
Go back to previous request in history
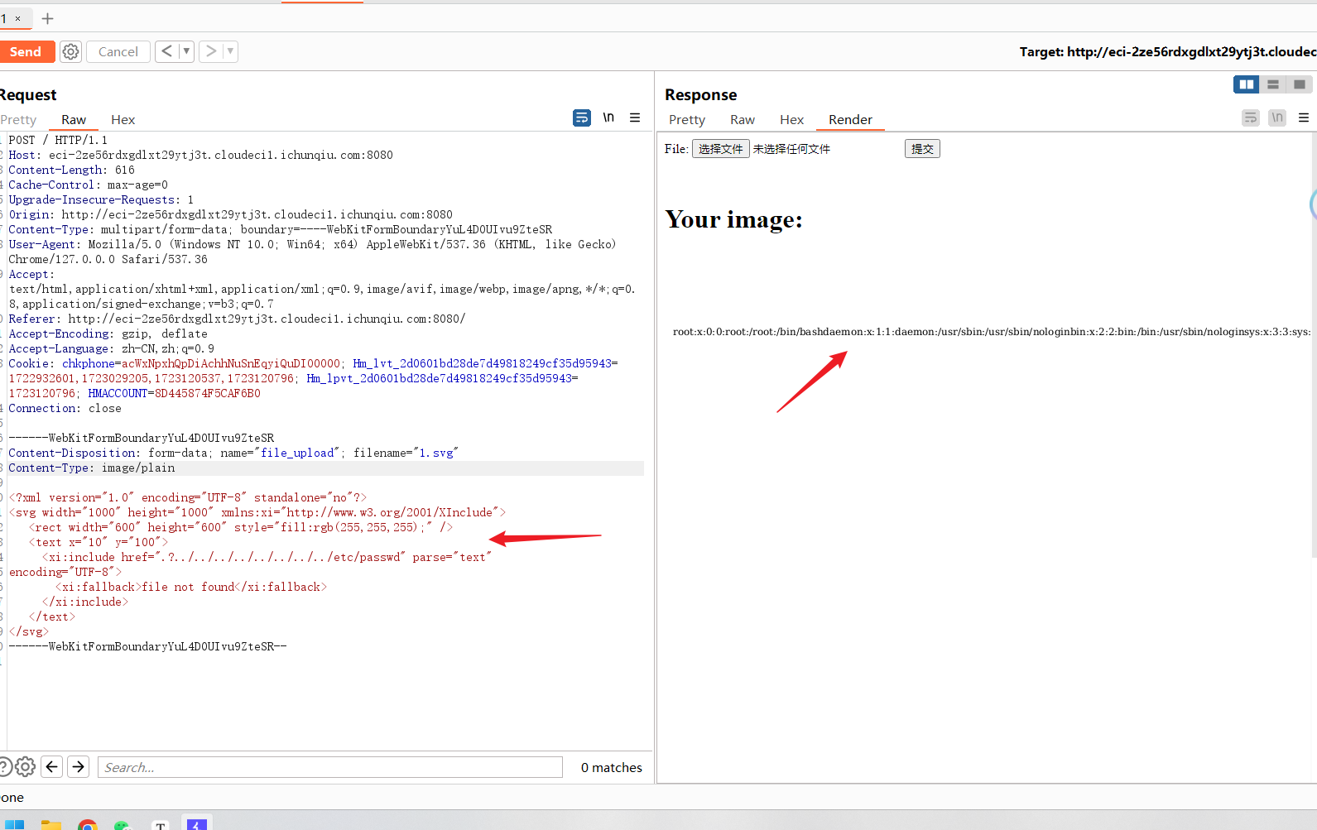pos(167,51)
